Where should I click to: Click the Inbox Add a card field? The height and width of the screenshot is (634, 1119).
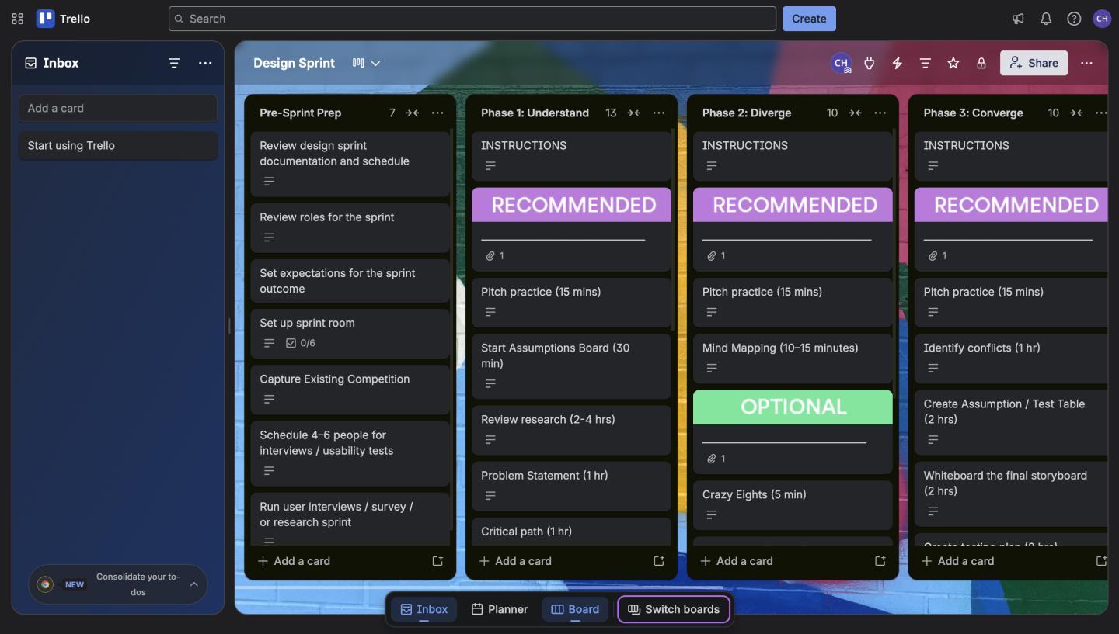click(118, 108)
